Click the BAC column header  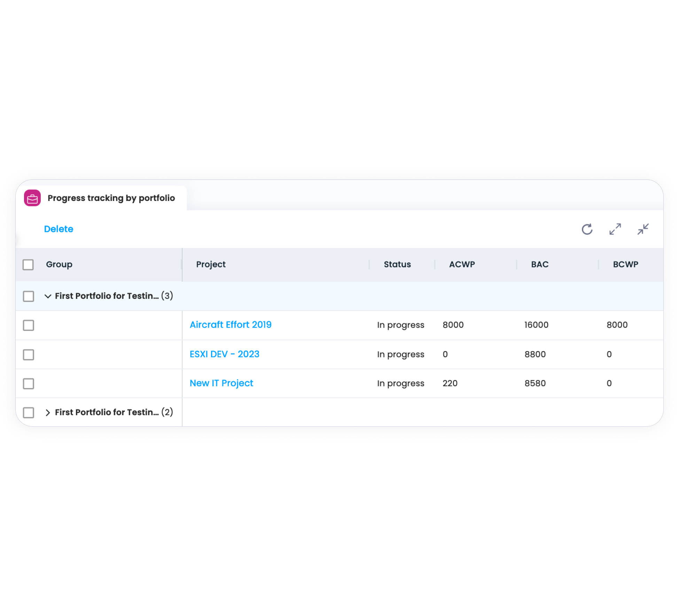point(540,264)
